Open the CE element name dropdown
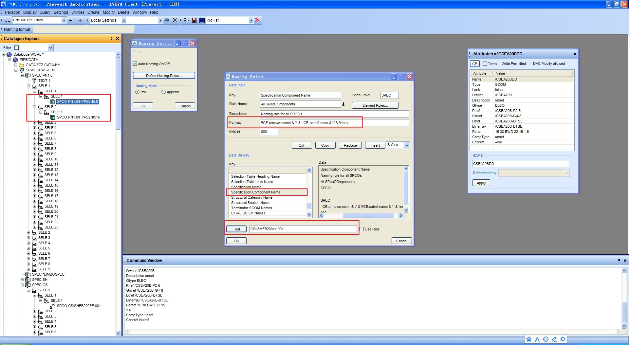This screenshot has height=345, width=630. tap(64, 20)
